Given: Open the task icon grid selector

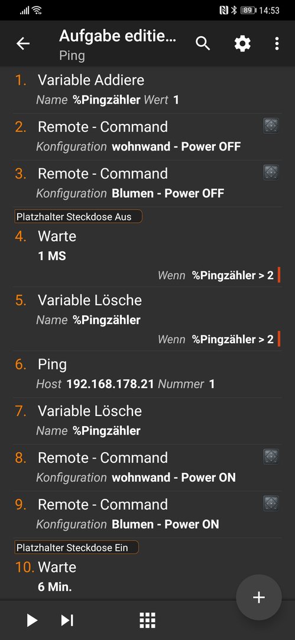Looking at the screenshot, I should tap(148, 620).
